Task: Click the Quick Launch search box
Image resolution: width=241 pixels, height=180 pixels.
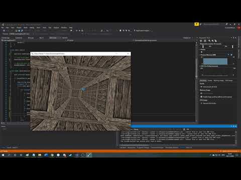Action: click(212, 24)
